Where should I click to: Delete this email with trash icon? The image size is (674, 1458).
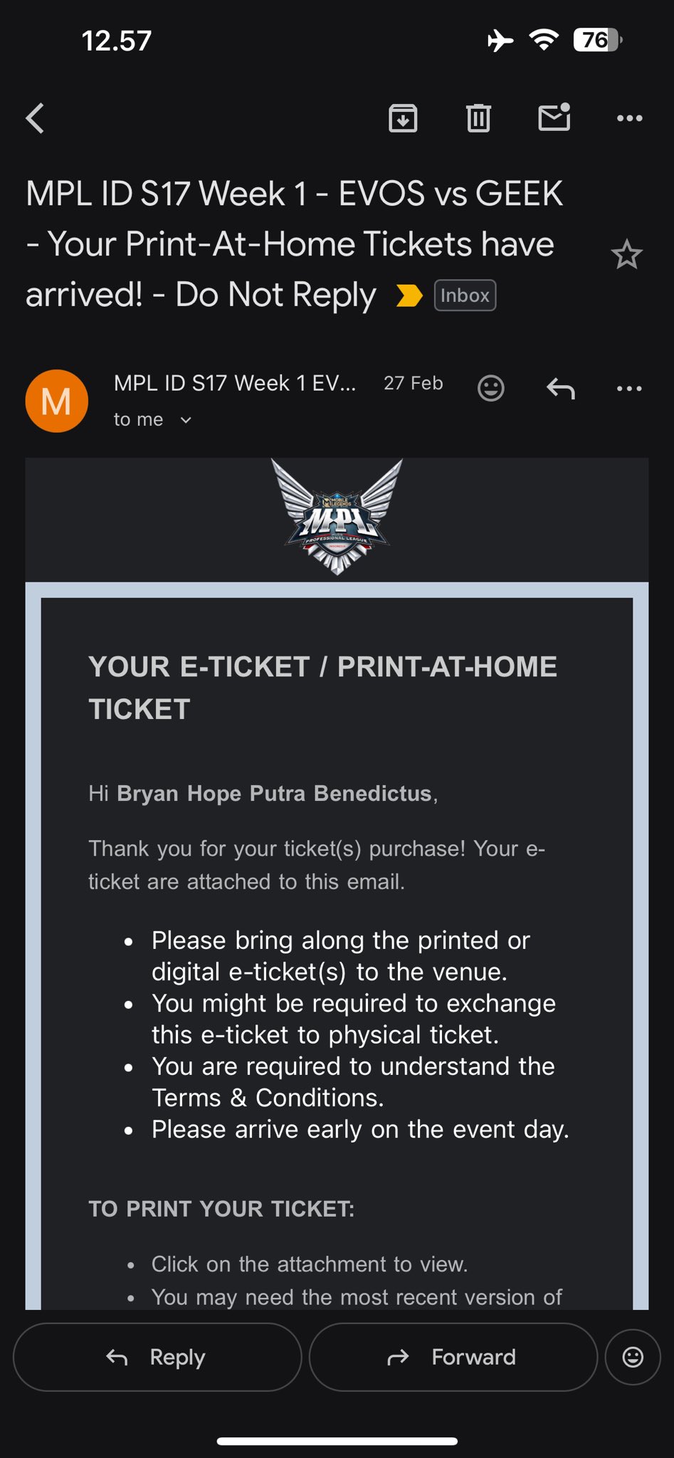point(478,118)
